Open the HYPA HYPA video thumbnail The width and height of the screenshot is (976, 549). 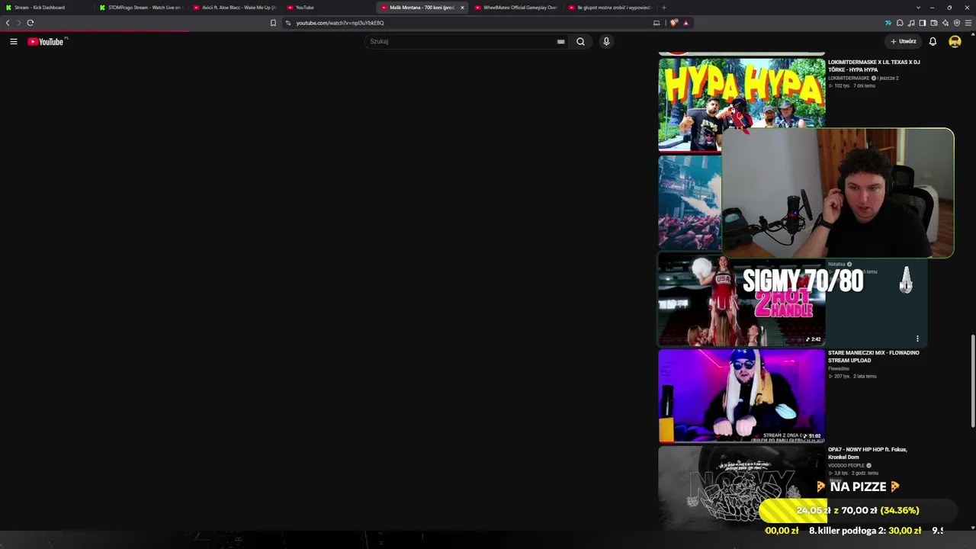(741, 104)
